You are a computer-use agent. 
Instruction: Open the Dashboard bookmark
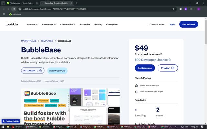[x=15, y=14]
